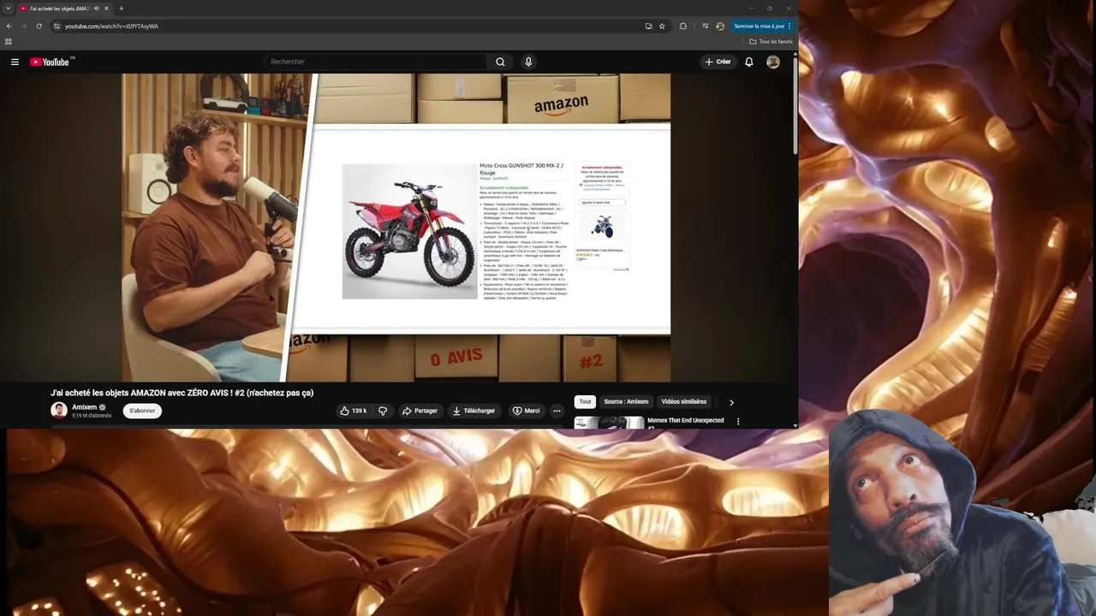Click the install app icon in address bar
1096x616 pixels.
pos(648,26)
